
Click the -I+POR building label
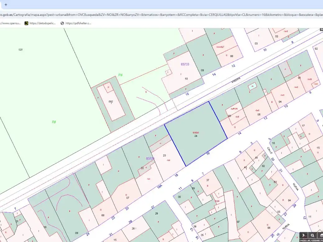(x=234, y=109)
